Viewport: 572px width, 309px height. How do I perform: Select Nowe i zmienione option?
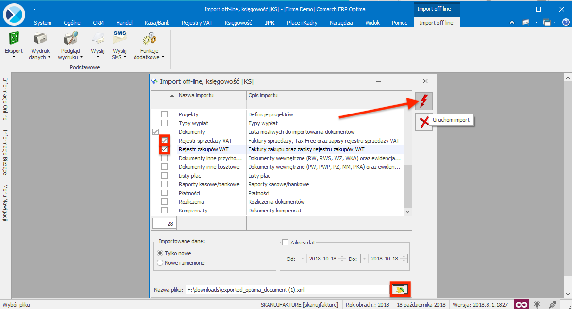click(160, 262)
